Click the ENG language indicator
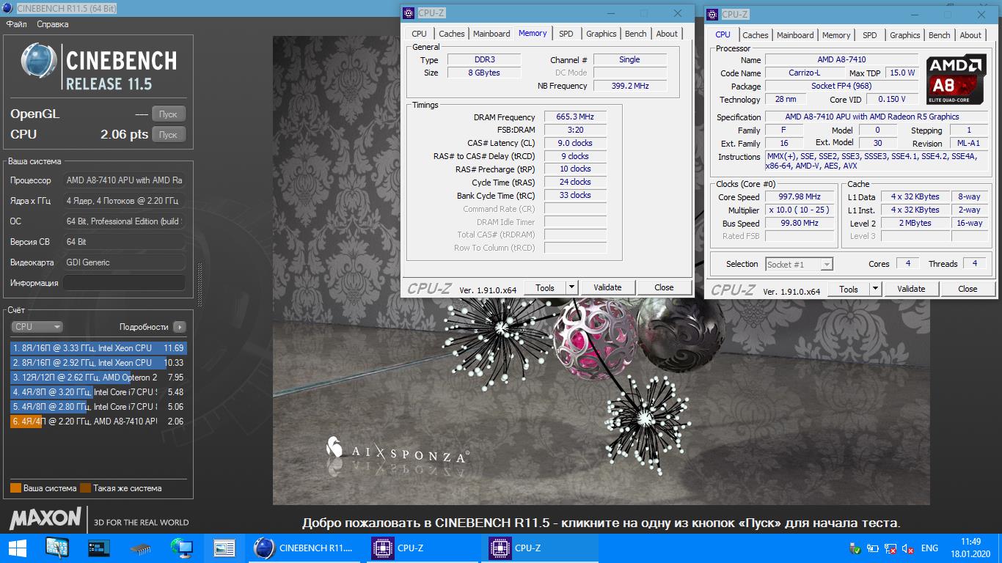 (929, 548)
